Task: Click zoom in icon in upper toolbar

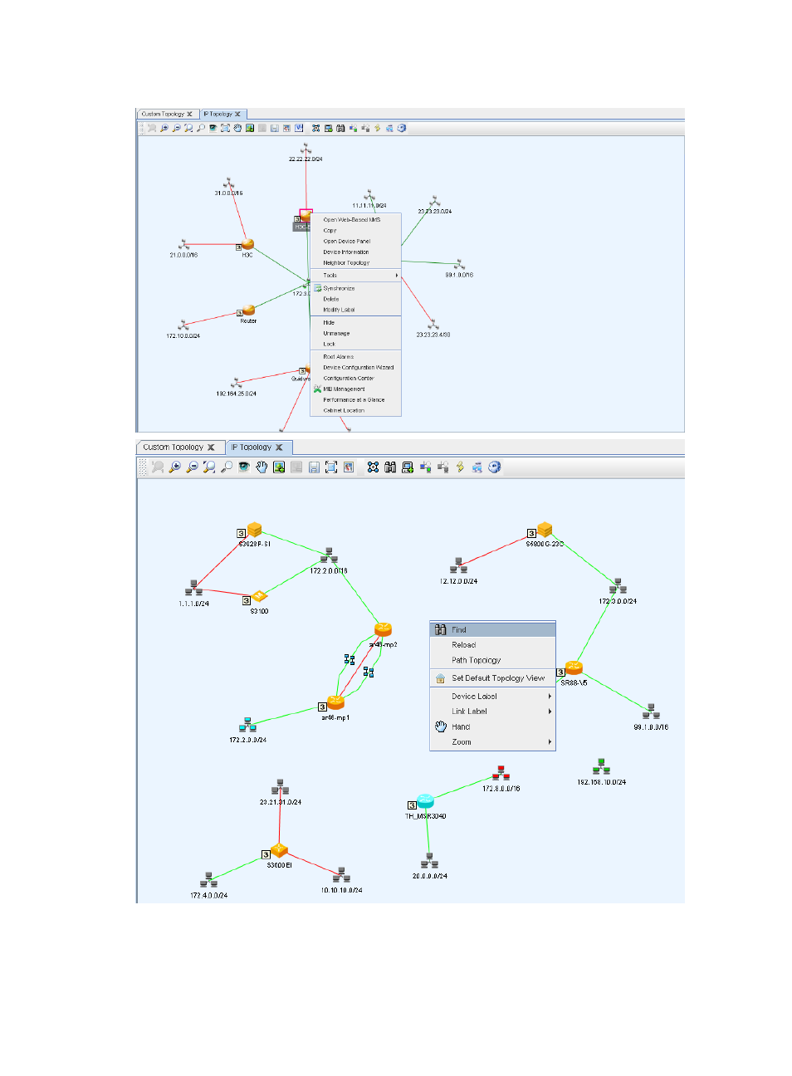Action: [164, 128]
